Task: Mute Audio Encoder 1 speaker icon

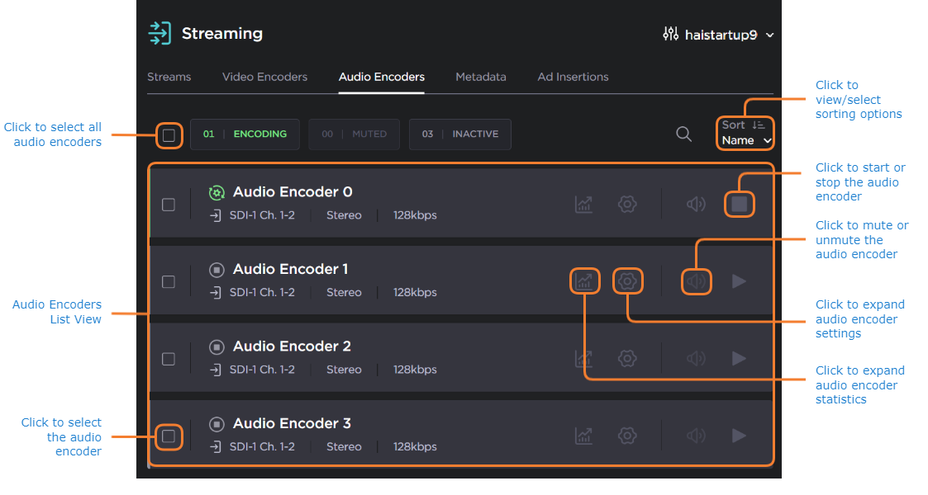Action: tap(696, 281)
